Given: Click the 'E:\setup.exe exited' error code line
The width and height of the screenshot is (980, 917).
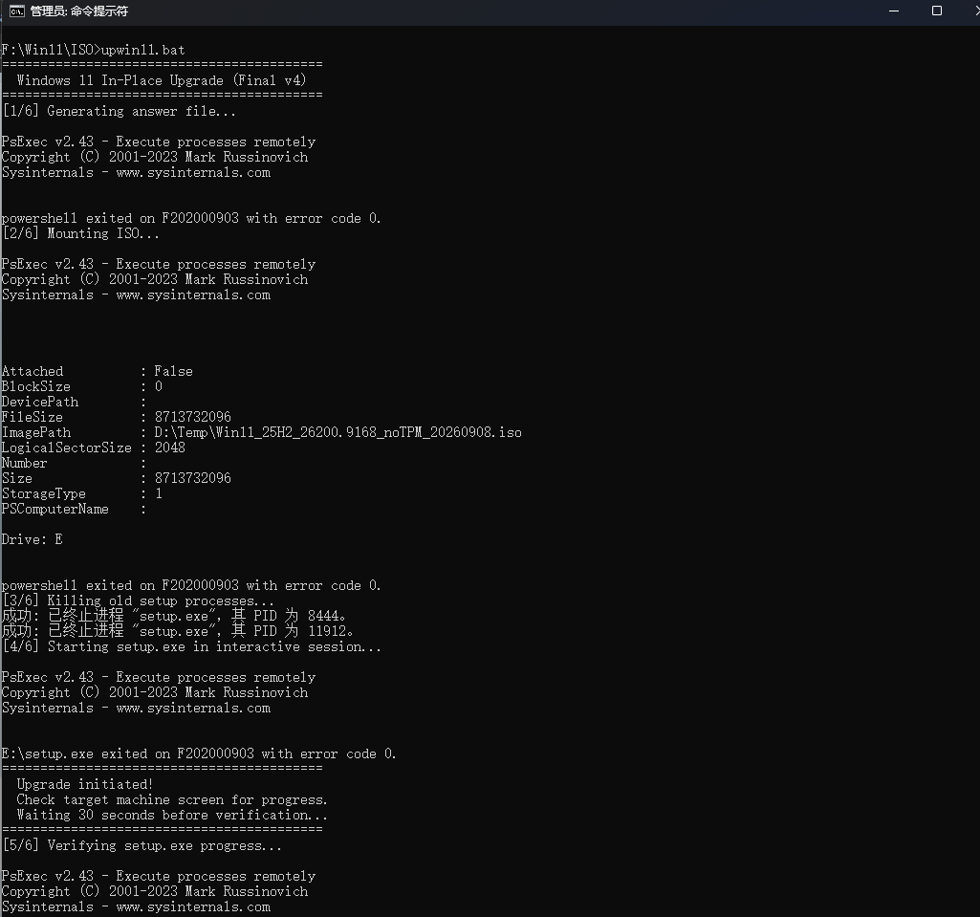Looking at the screenshot, I should point(199,753).
